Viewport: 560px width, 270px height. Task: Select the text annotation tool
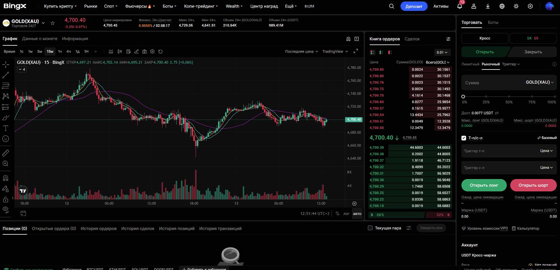click(x=6, y=128)
